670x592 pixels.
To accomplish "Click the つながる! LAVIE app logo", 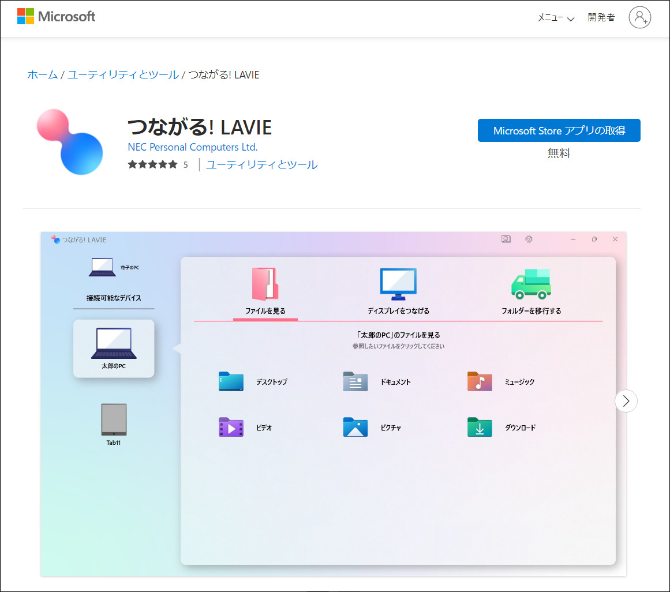I will click(x=70, y=142).
